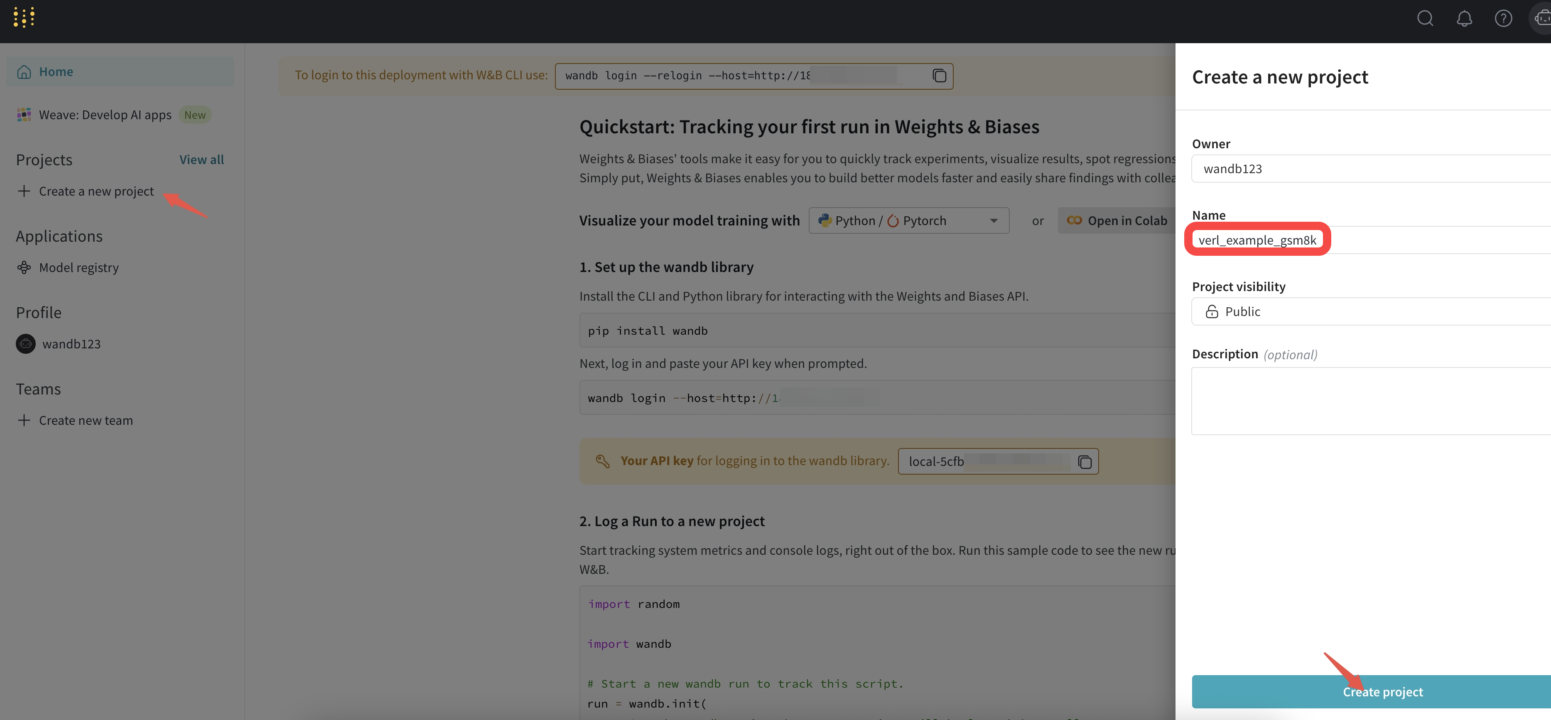Click View all projects
The width and height of the screenshot is (1551, 720).
click(201, 159)
